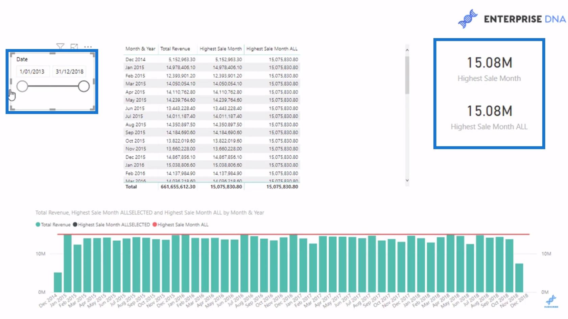The image size is (568, 319).
Task: Open focus mode icon above the slicer
Action: [x=74, y=47]
